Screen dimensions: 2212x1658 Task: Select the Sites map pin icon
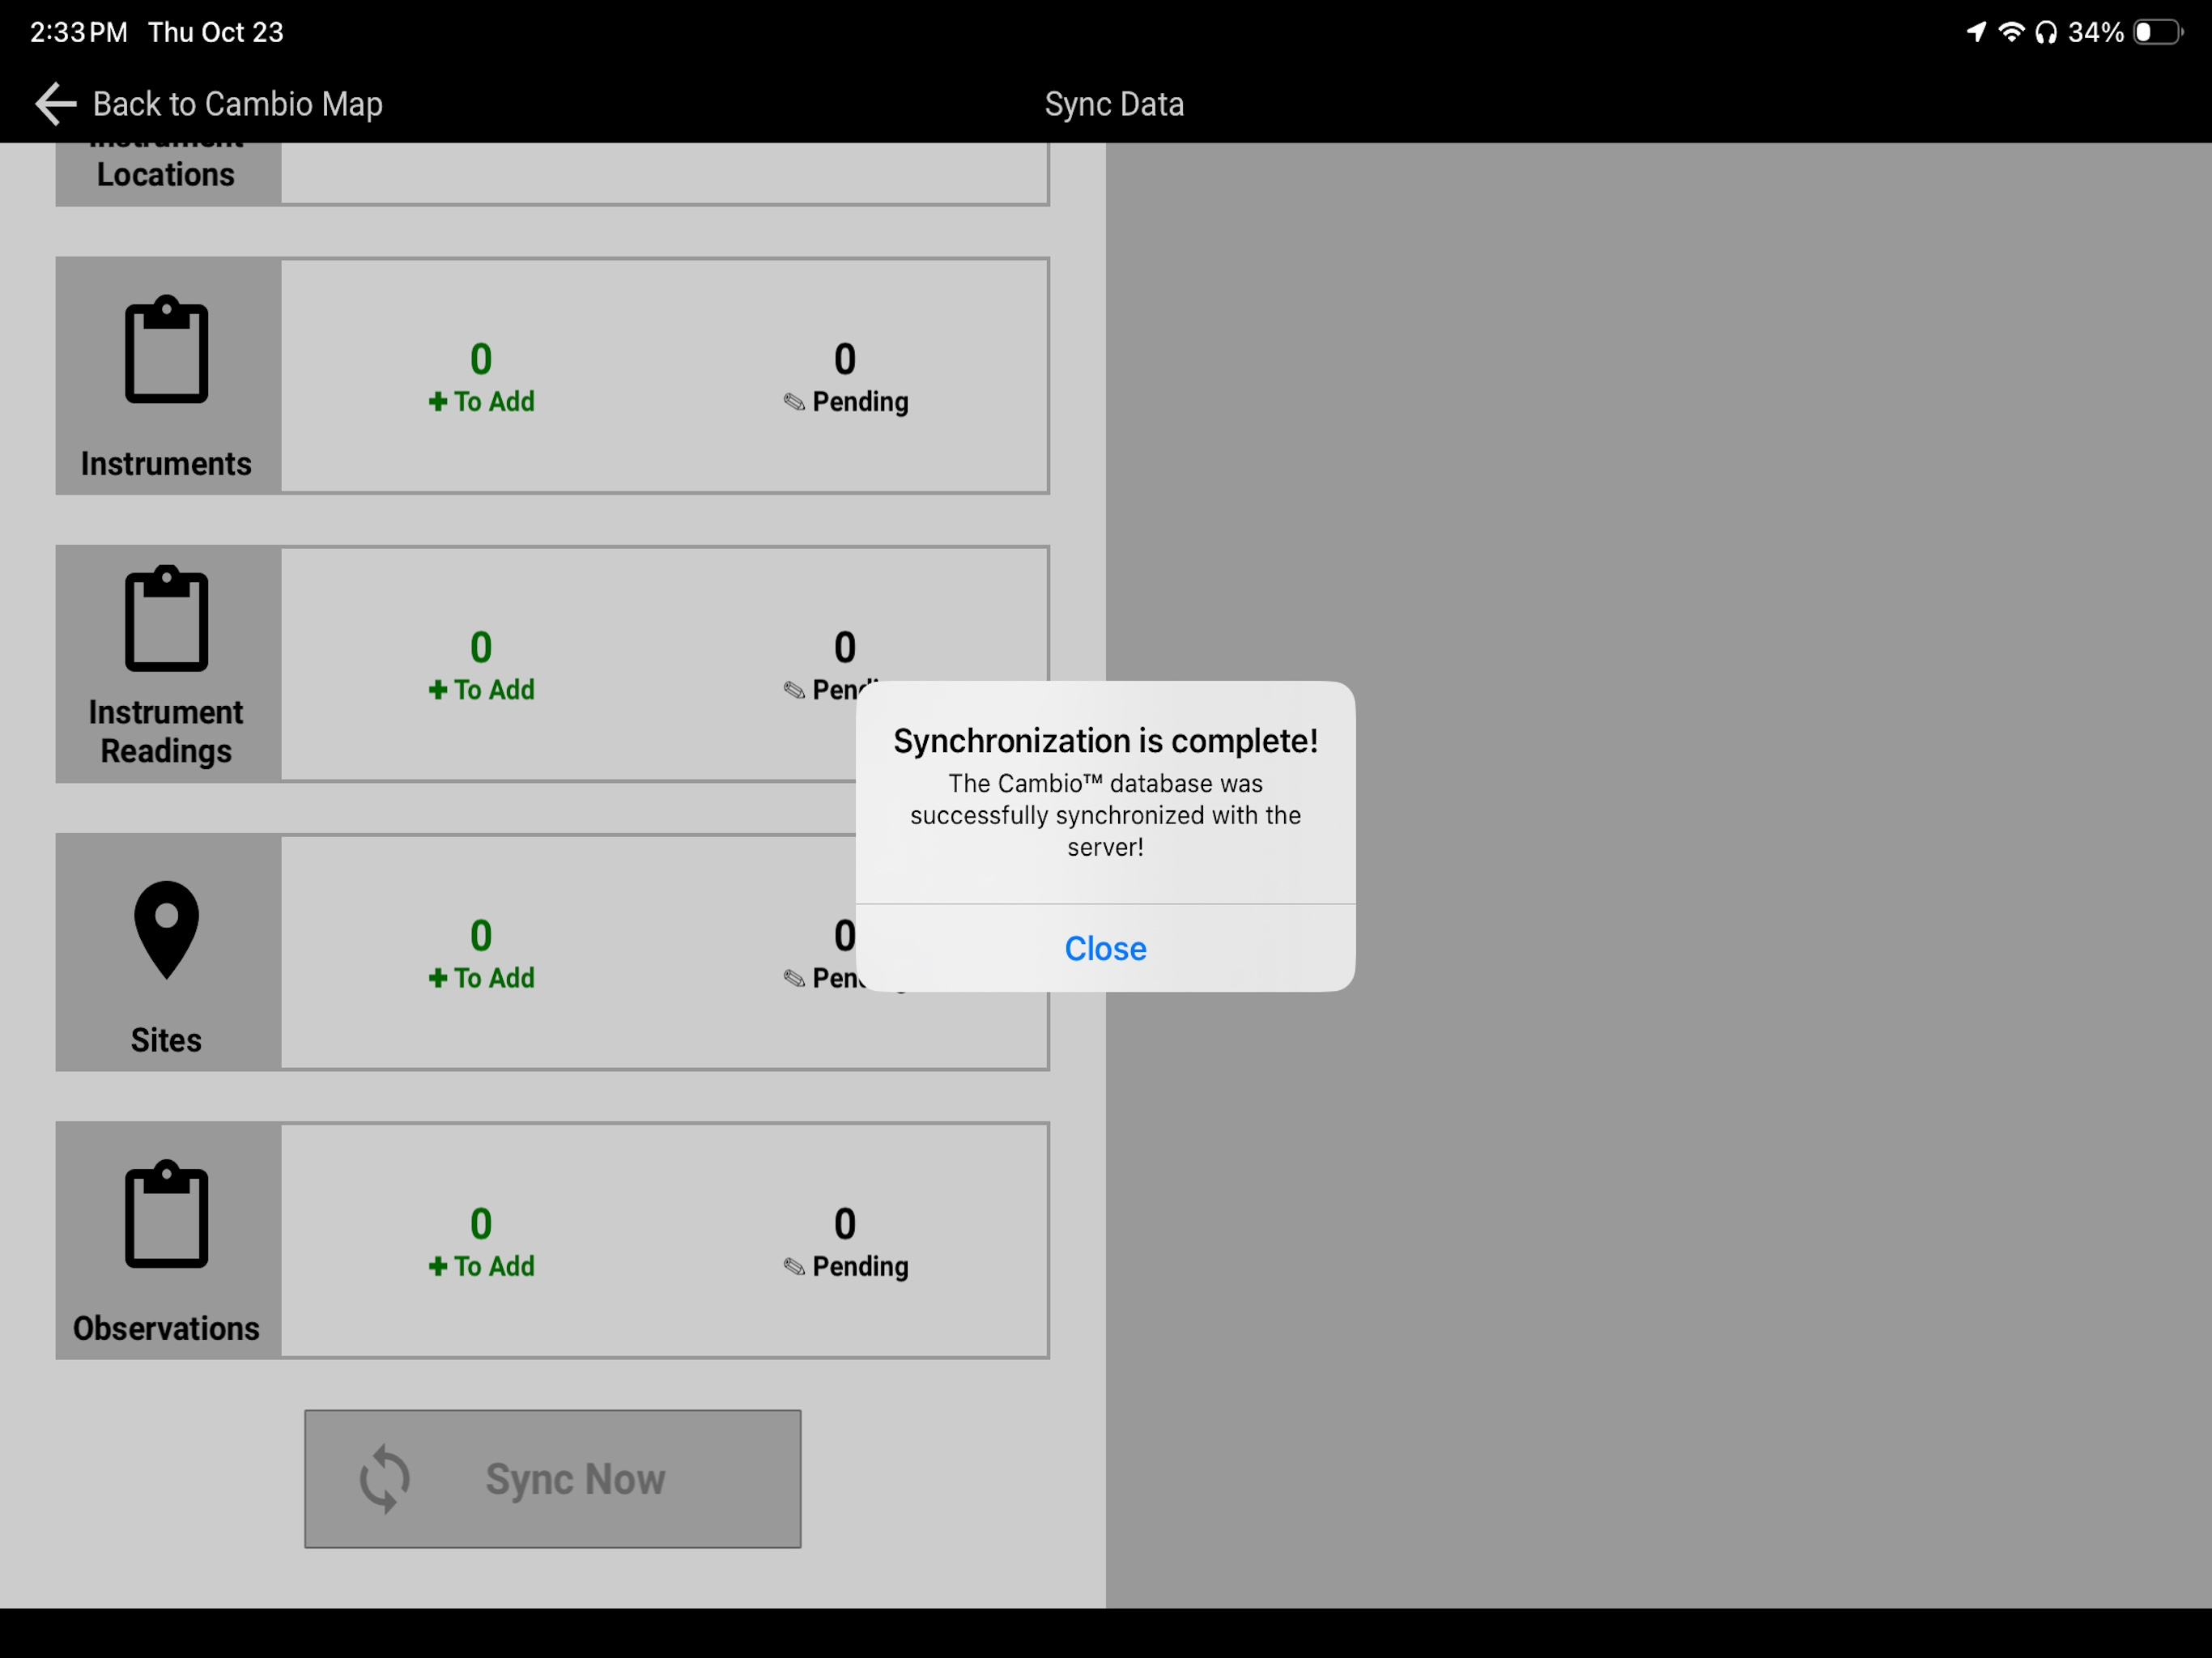(166, 930)
